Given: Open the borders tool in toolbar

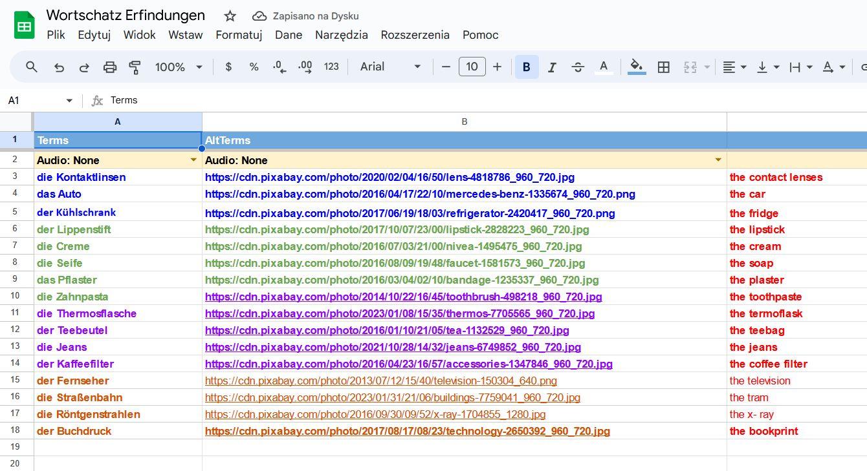Looking at the screenshot, I should [663, 67].
